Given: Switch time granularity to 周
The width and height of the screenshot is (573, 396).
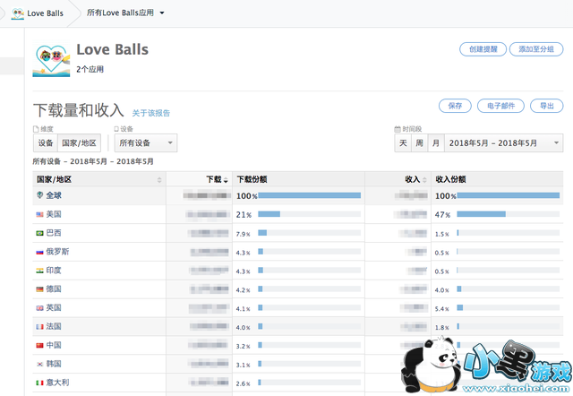Looking at the screenshot, I should [x=420, y=143].
